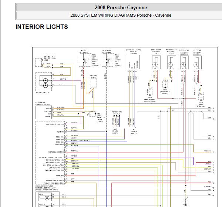Click the "PARKING LIGHT SWITCH" pin label

tap(54, 170)
